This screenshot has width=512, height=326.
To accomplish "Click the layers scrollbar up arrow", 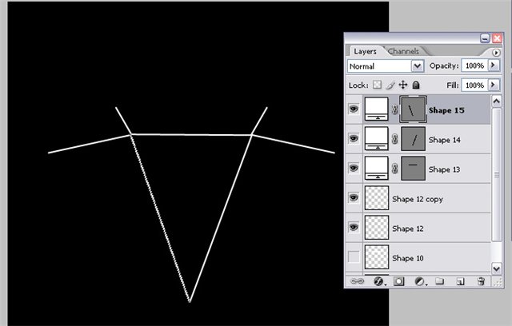I will (x=496, y=101).
